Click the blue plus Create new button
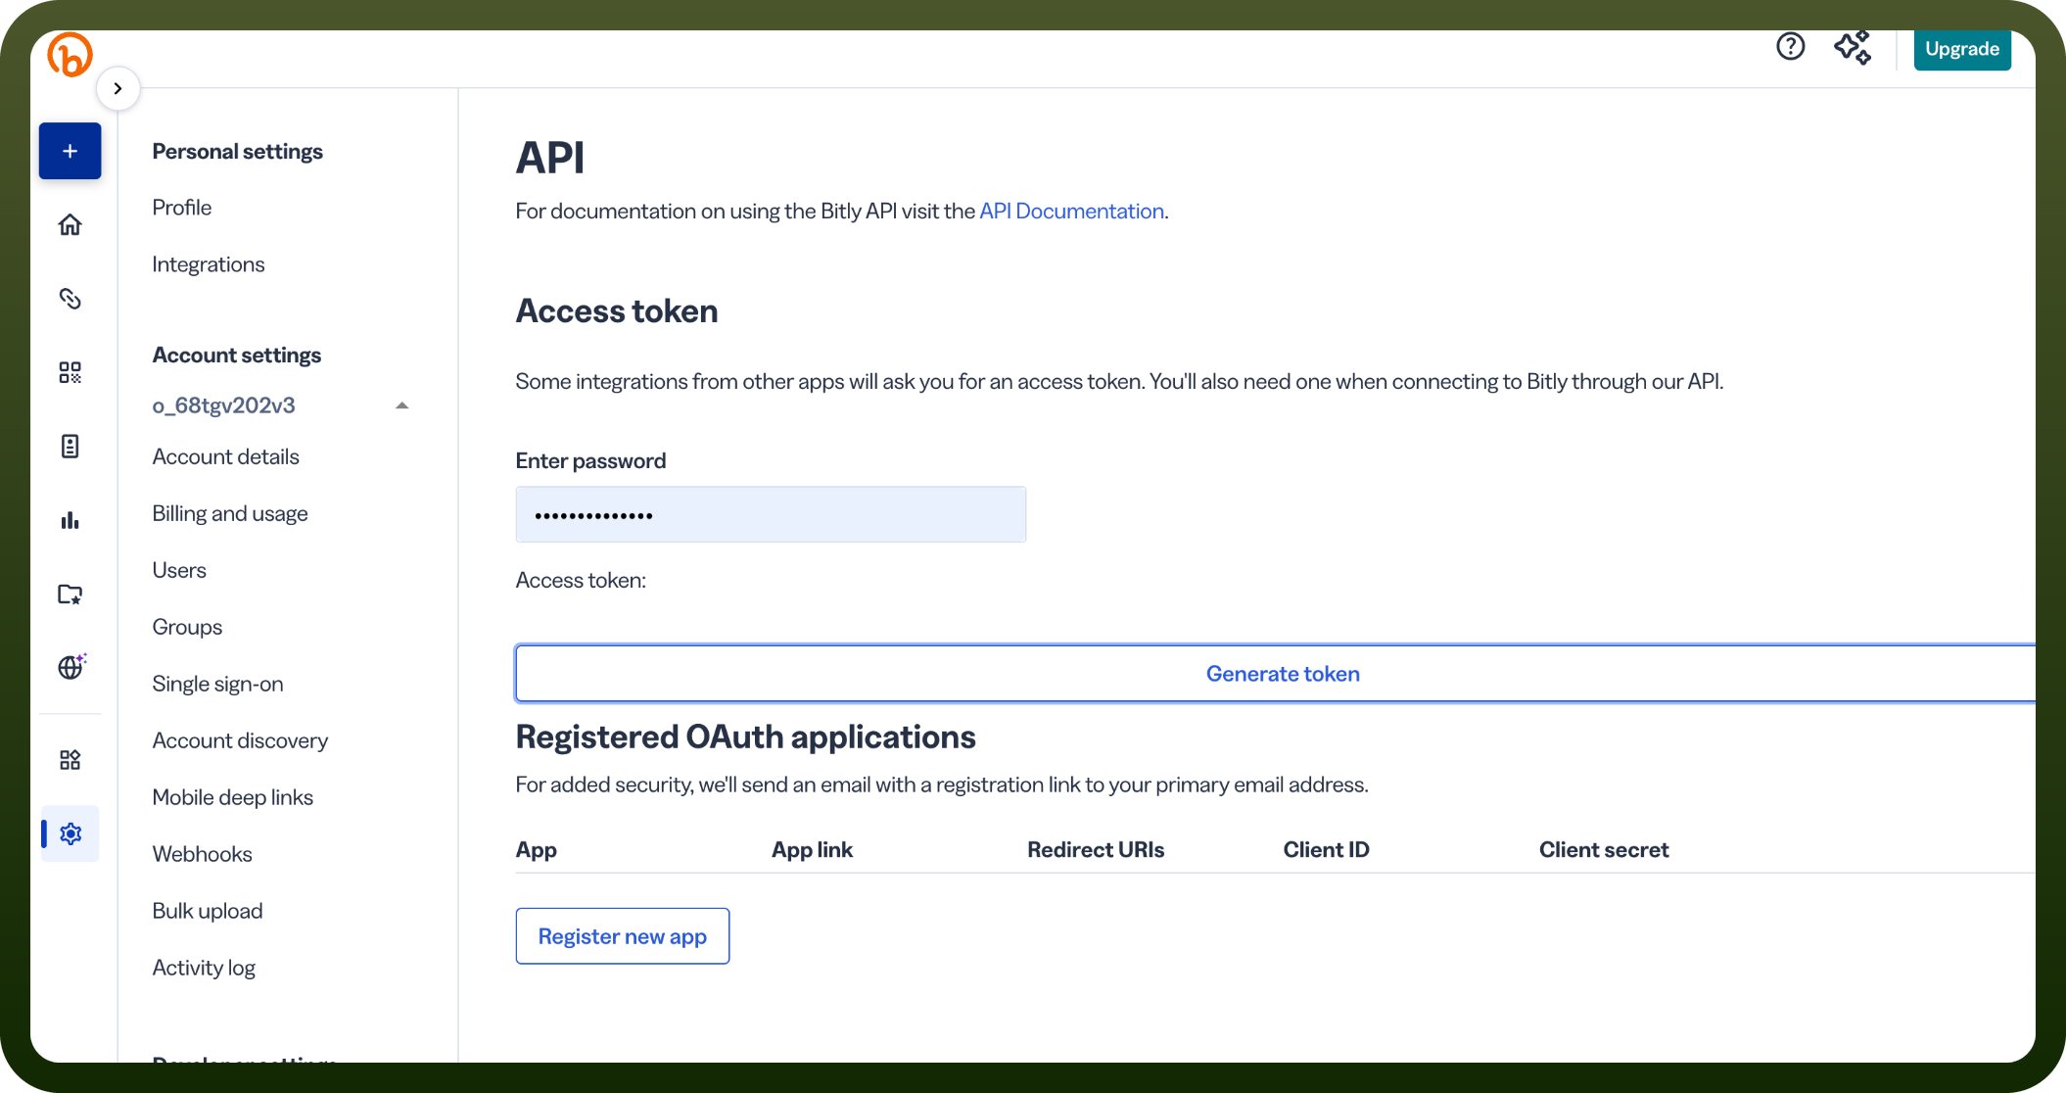The width and height of the screenshot is (2066, 1093). pos(70,151)
